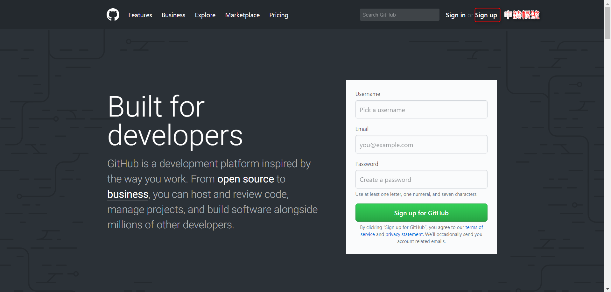Click the Username label
The height and width of the screenshot is (292, 611).
tap(368, 94)
